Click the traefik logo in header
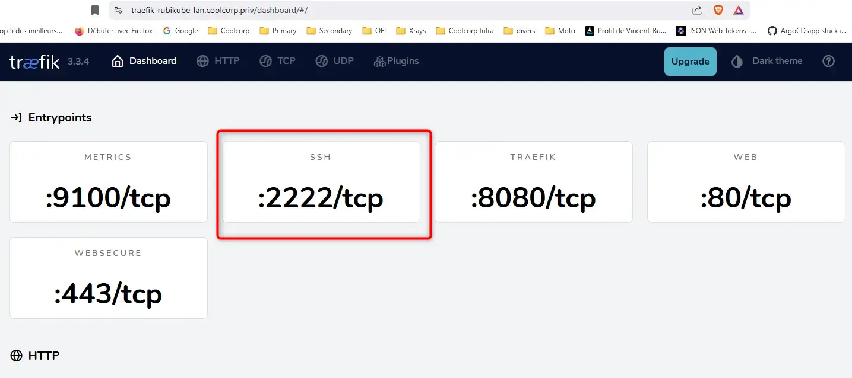 (34, 61)
